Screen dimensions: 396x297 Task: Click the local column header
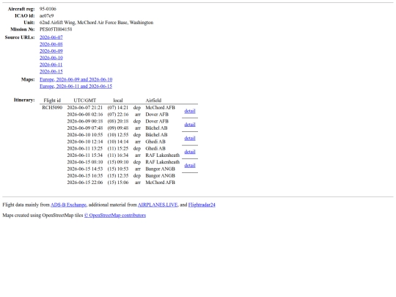click(118, 100)
